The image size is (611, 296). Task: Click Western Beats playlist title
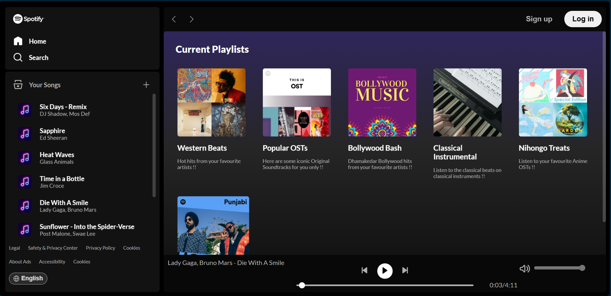[x=202, y=148]
